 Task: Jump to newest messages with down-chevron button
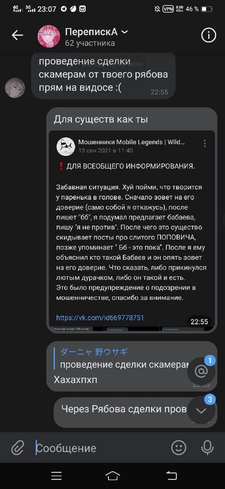coord(201,410)
